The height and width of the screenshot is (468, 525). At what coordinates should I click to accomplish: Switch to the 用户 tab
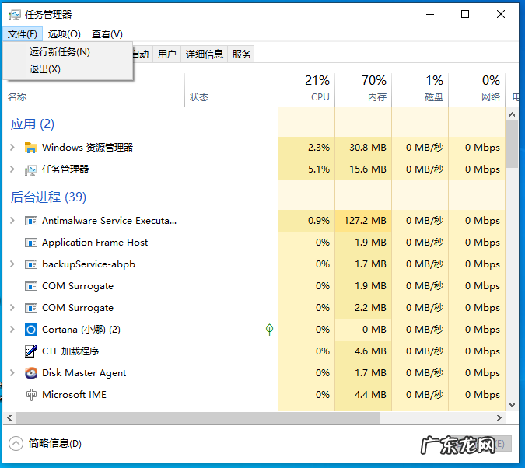click(x=166, y=54)
